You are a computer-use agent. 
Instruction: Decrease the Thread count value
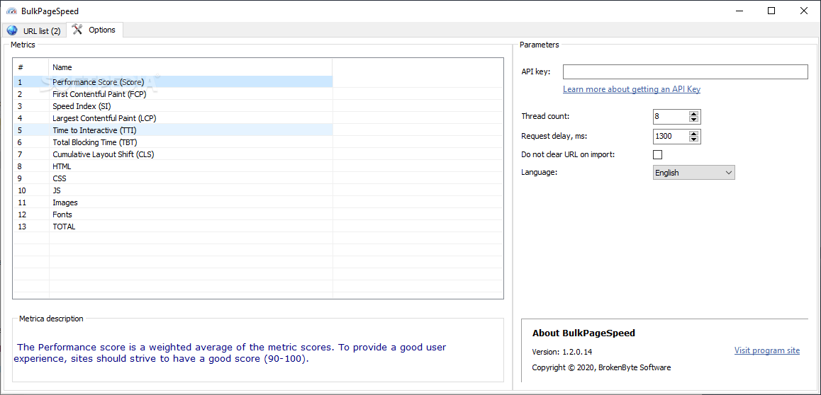pyautogui.click(x=694, y=119)
